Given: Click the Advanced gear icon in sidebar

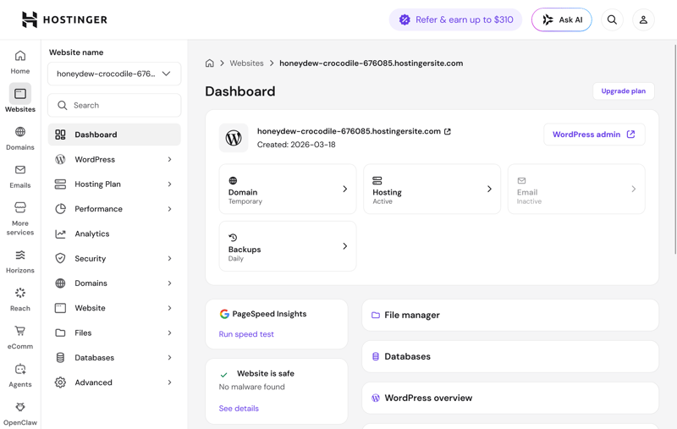Looking at the screenshot, I should point(60,382).
